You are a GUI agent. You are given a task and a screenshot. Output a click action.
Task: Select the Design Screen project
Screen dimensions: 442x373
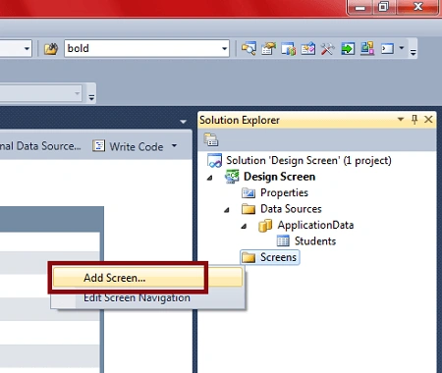(x=279, y=177)
